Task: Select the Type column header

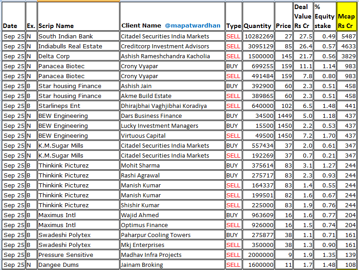Action: 234,16
